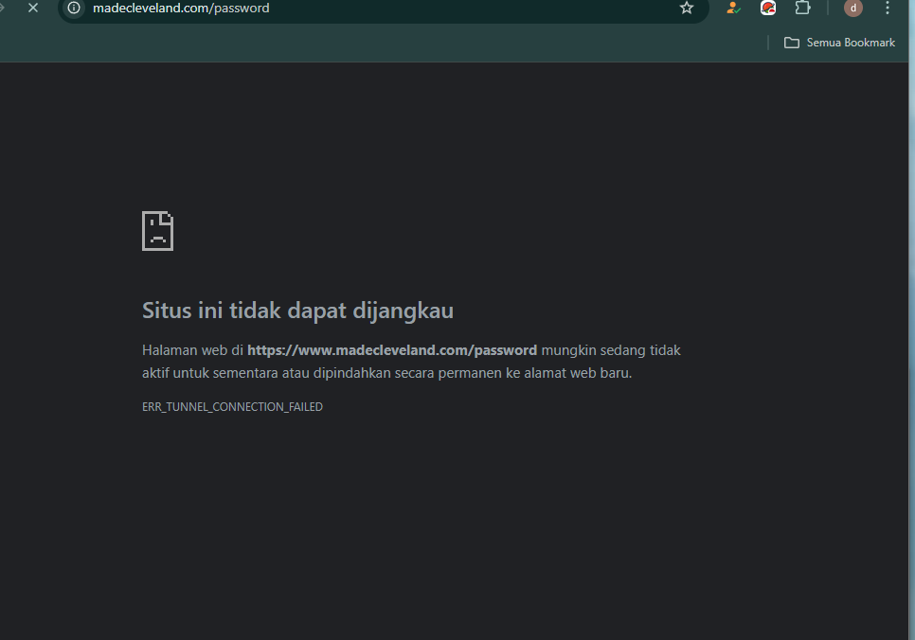Open the red and white extension icon

[768, 9]
